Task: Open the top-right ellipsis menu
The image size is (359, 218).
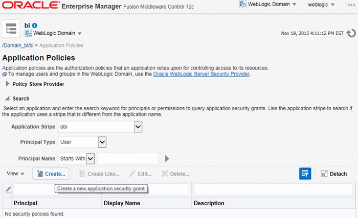Action: (x=351, y=5)
